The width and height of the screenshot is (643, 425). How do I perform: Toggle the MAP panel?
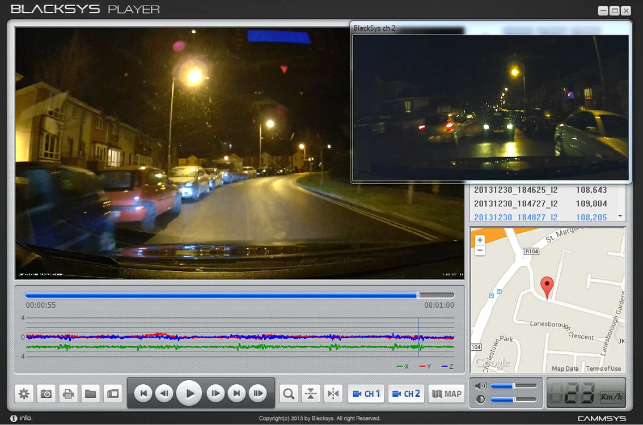tap(447, 394)
